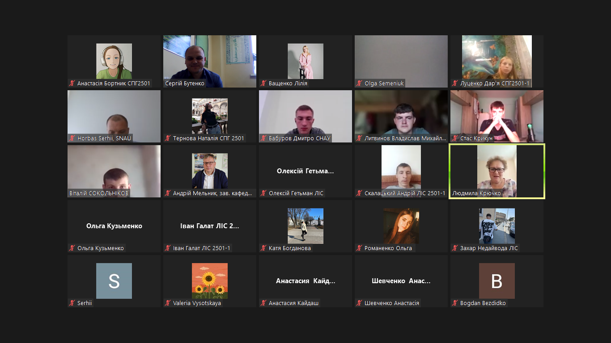Click Бабуров Дмитро video feed

305,116
